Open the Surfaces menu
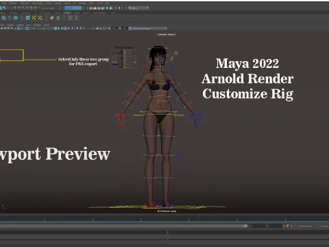The height and width of the screenshot is (247, 329). 58,3
